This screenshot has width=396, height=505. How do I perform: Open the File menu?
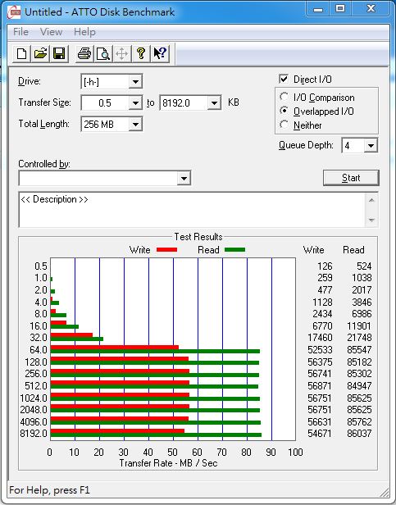click(x=20, y=32)
